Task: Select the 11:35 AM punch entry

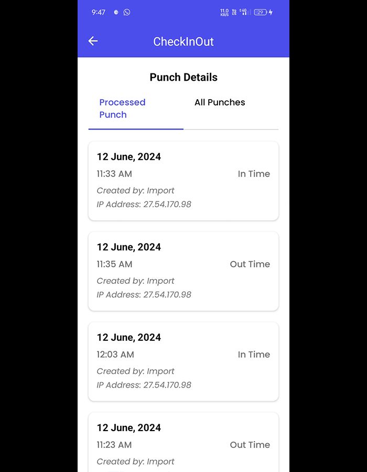Action: point(183,271)
